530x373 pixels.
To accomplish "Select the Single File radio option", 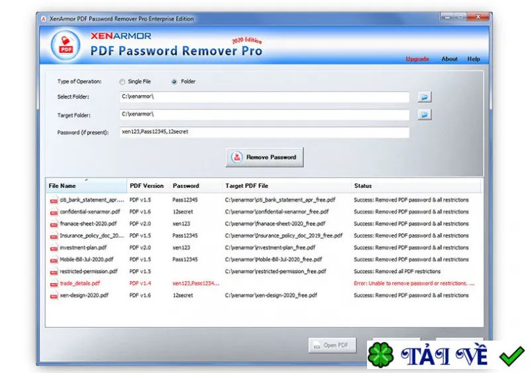I will click(122, 82).
